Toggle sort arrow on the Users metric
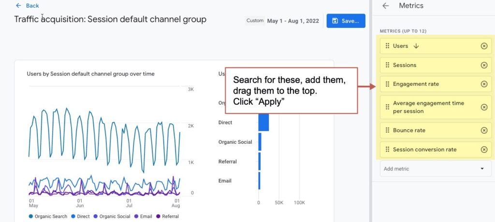 (416, 46)
